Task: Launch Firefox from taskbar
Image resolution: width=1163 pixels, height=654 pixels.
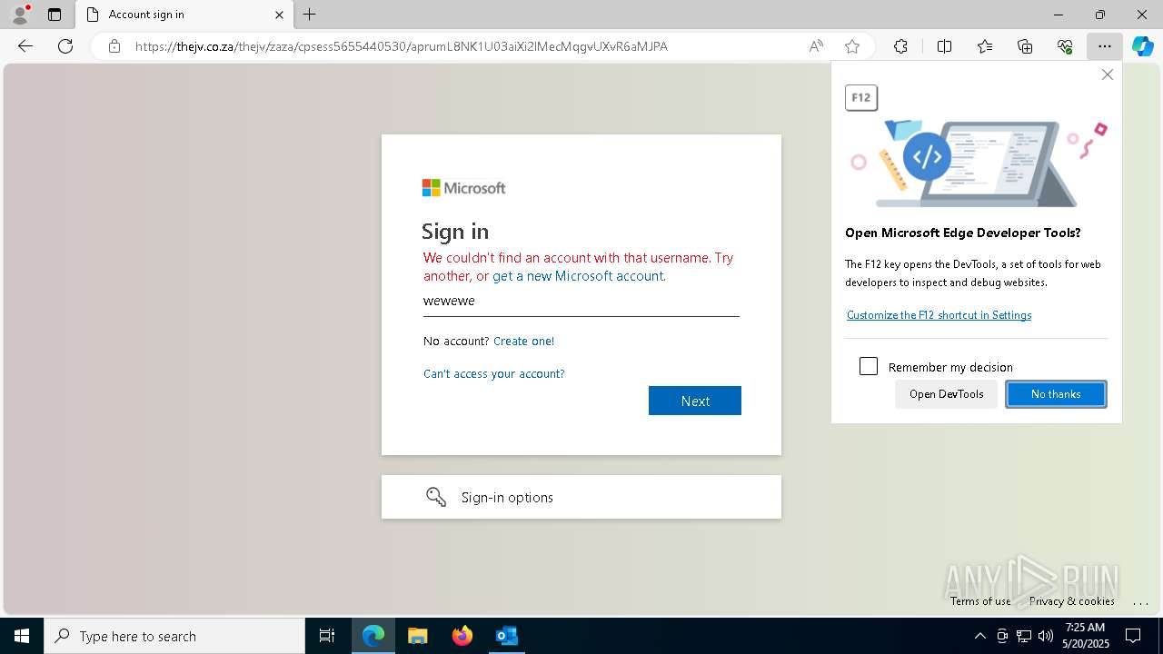Action: pyautogui.click(x=462, y=636)
